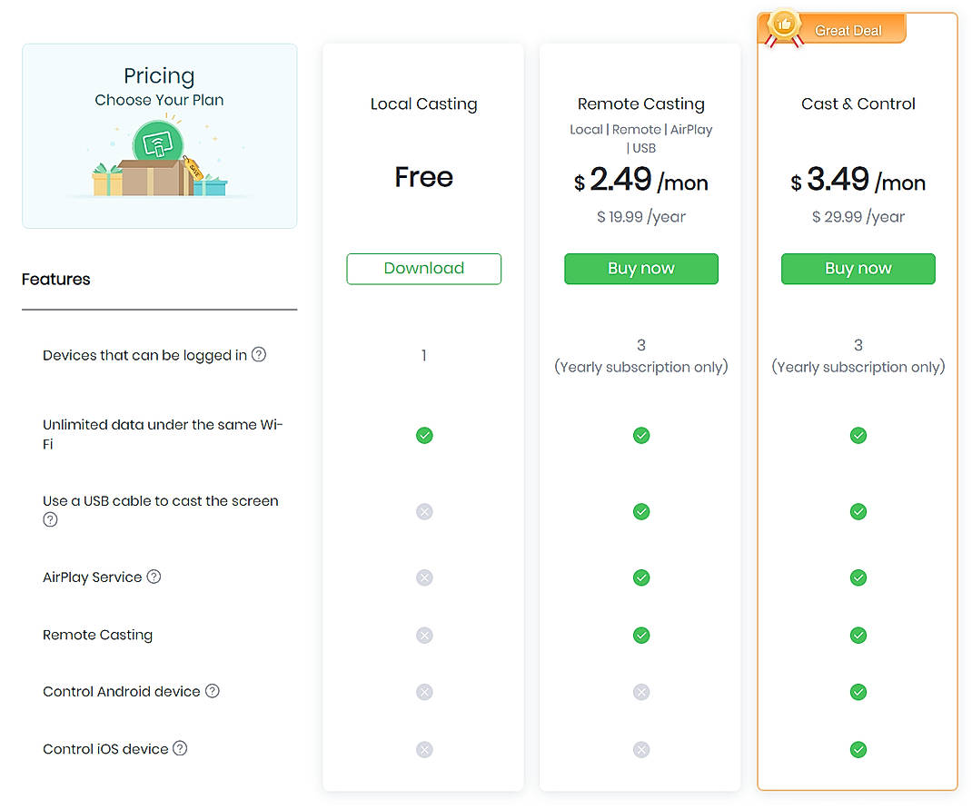Buy the Remote Casting plan now

[x=641, y=268]
